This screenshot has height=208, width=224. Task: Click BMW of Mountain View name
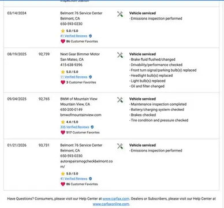click(x=79, y=99)
